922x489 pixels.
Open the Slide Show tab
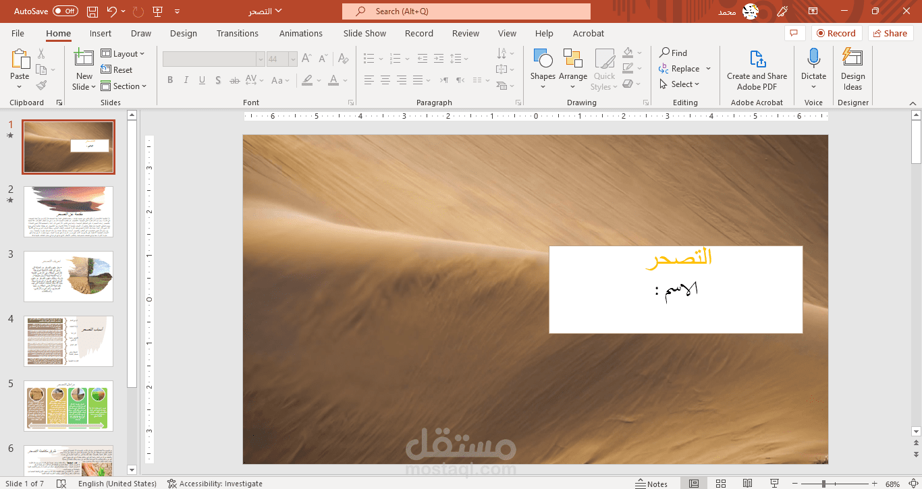pos(364,33)
